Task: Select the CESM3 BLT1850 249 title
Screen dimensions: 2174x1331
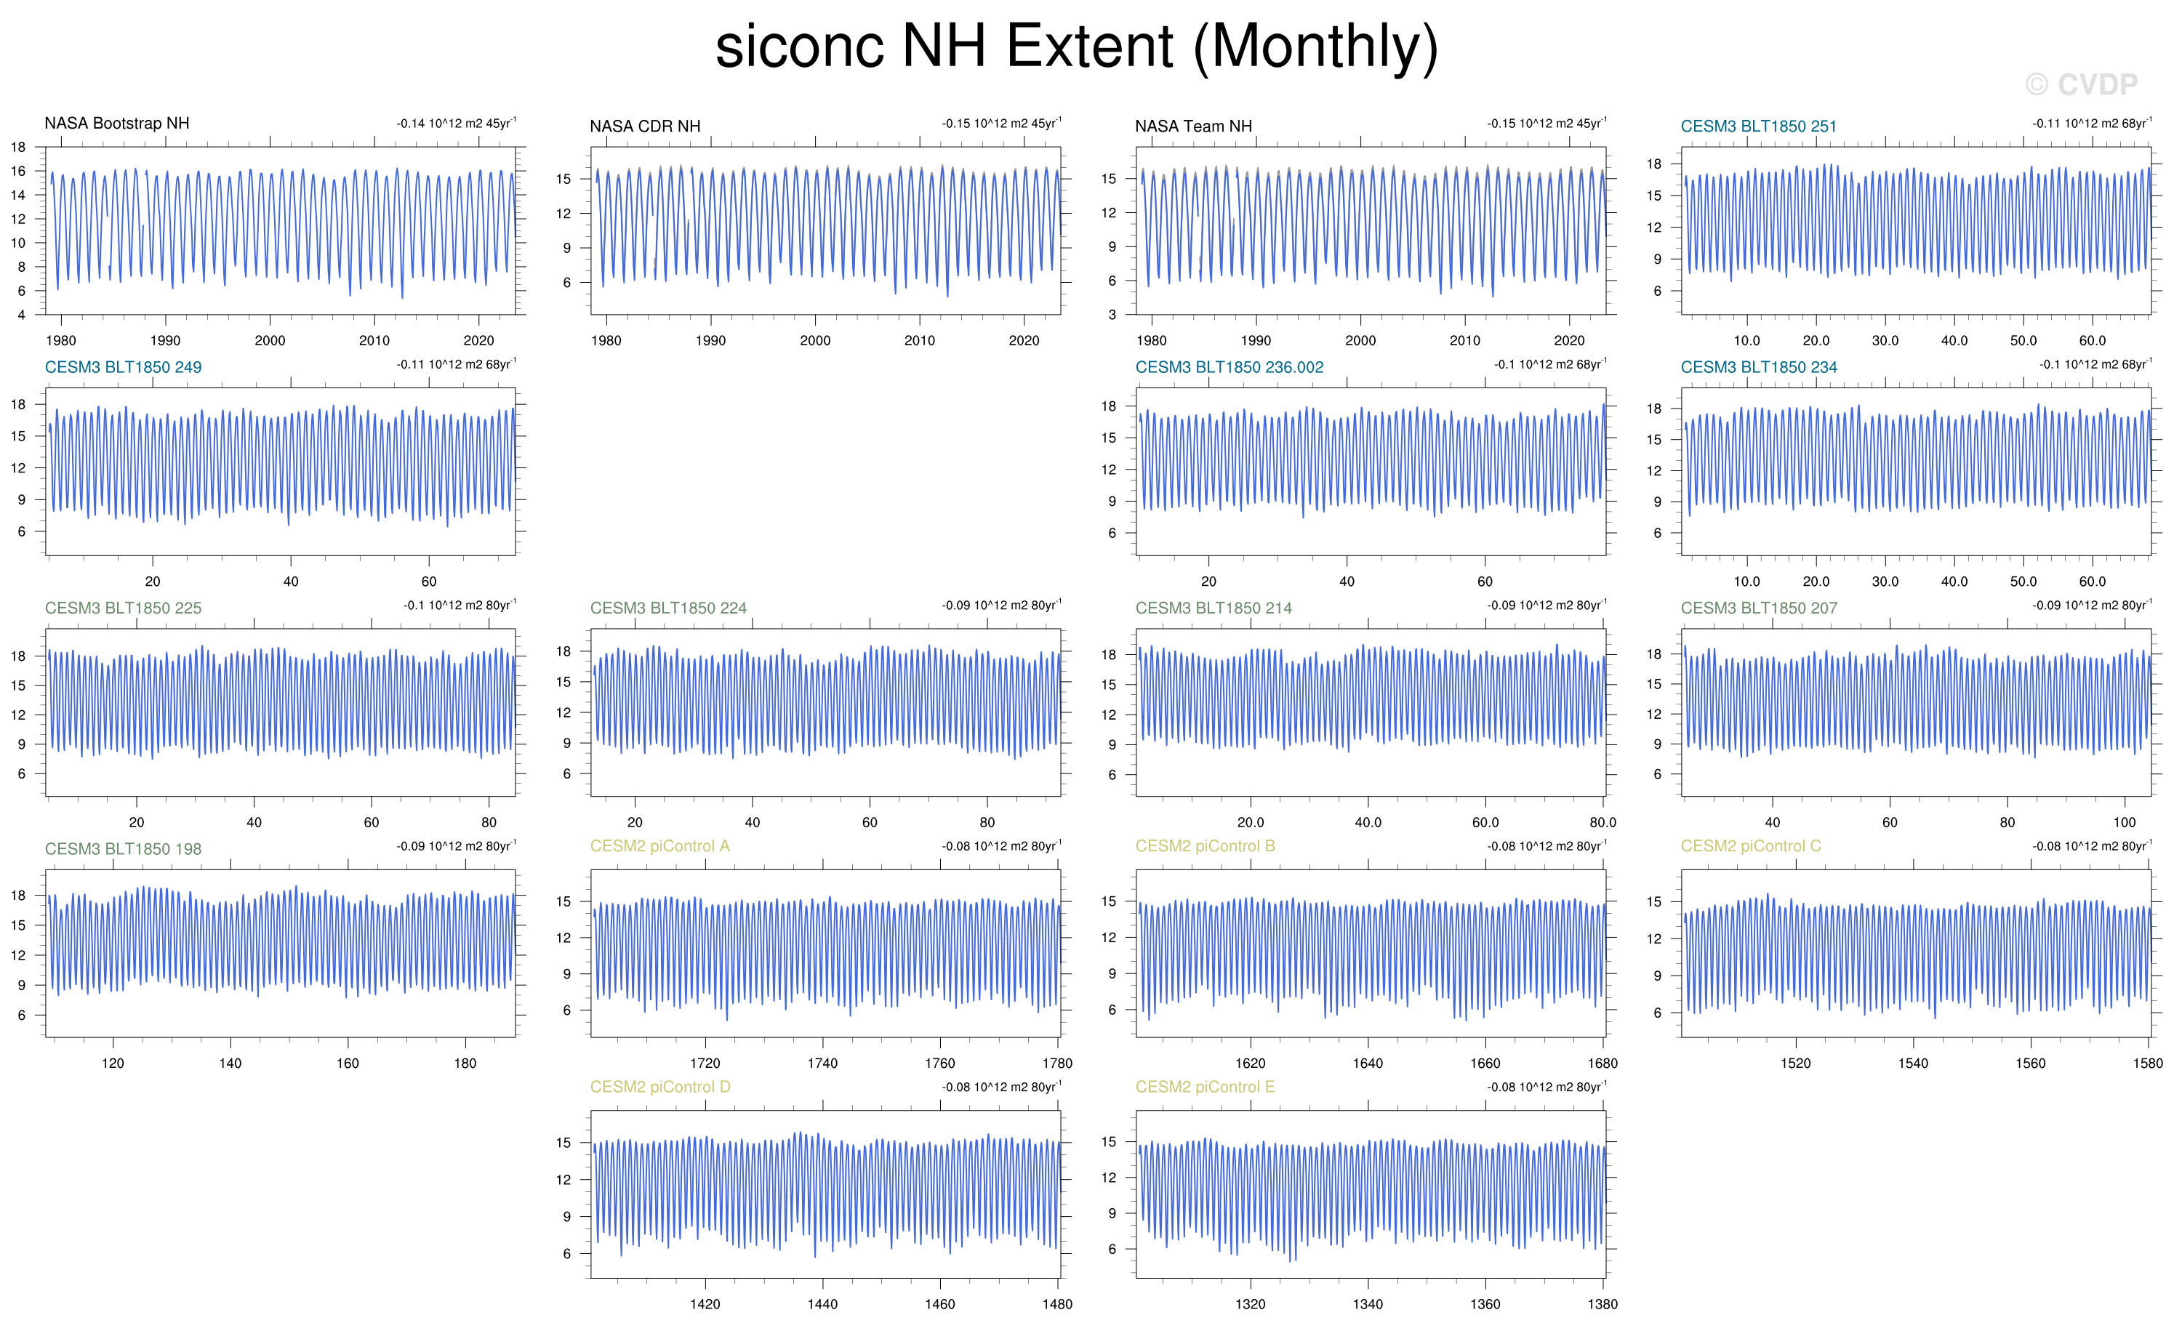Action: (123, 367)
